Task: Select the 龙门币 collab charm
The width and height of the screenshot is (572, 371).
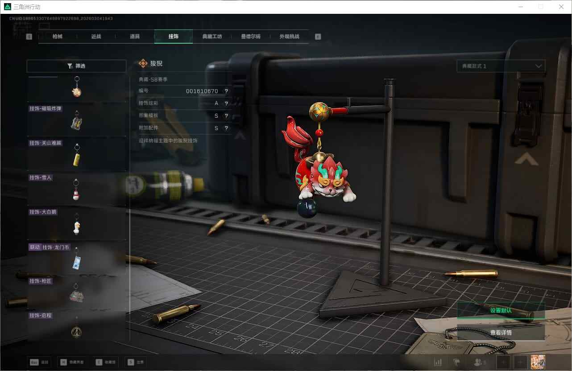Action: point(76,258)
